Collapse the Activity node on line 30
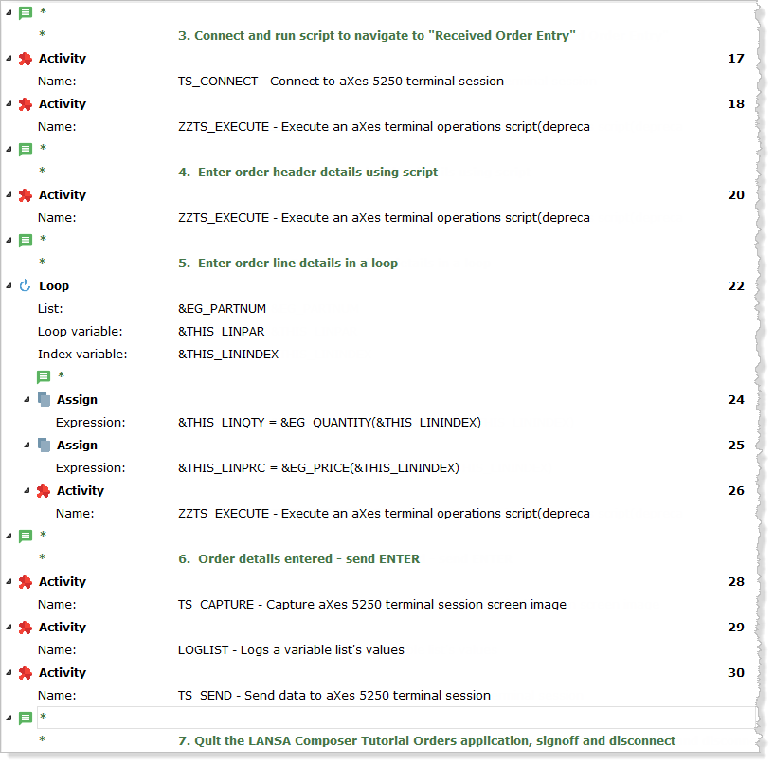The height and width of the screenshot is (765, 774). tap(9, 672)
